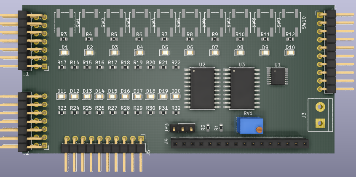Select the J5 bottom pin header
356x177 pixels.
pos(104,148)
